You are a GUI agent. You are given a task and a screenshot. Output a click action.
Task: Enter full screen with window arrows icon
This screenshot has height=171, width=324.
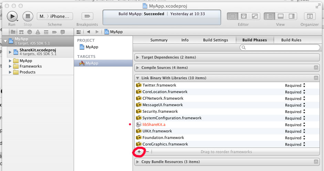pos(318,6)
